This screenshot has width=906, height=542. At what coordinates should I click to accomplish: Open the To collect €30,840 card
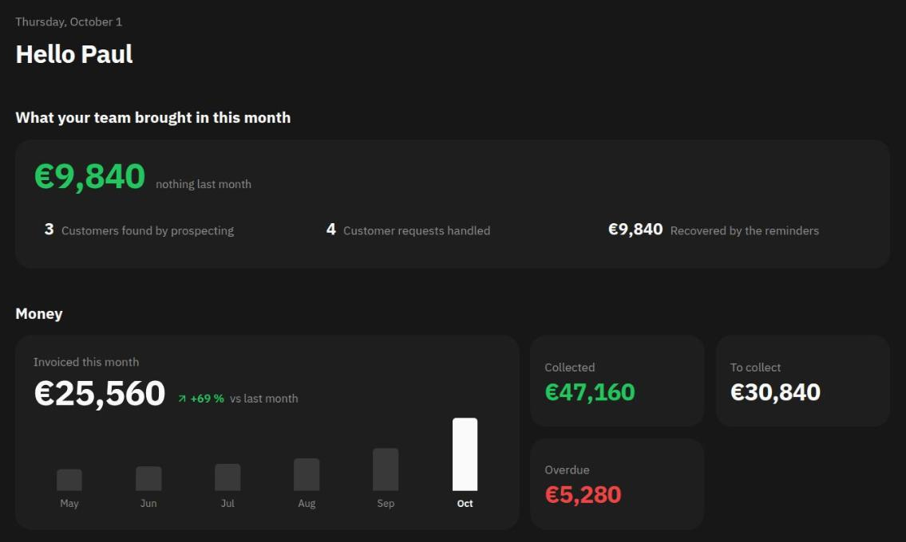802,381
